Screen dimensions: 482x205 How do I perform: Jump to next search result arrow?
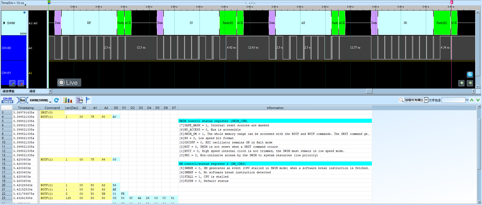pos(478,100)
